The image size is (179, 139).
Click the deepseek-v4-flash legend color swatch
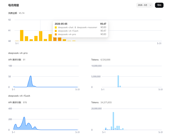tap(56, 31)
